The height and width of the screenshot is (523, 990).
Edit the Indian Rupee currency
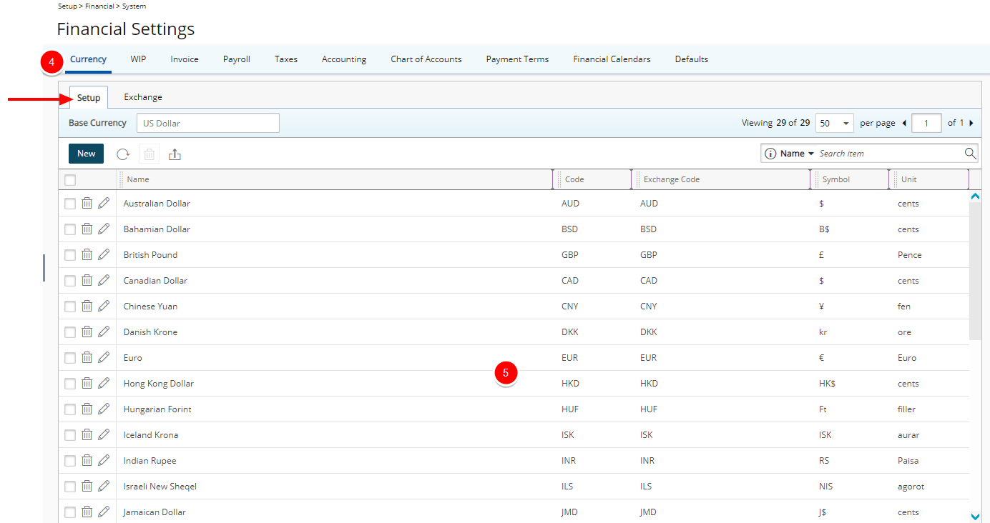click(104, 461)
